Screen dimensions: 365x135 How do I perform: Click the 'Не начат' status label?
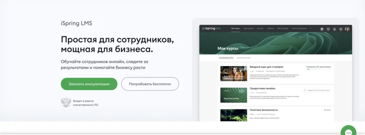tap(327, 110)
